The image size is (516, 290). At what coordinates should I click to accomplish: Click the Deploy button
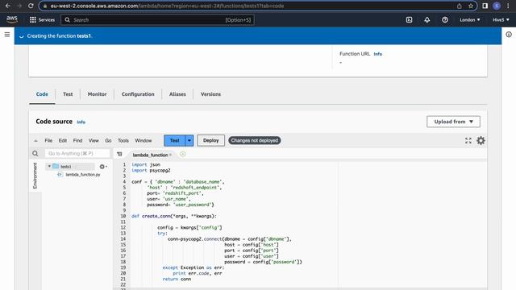coord(211,140)
